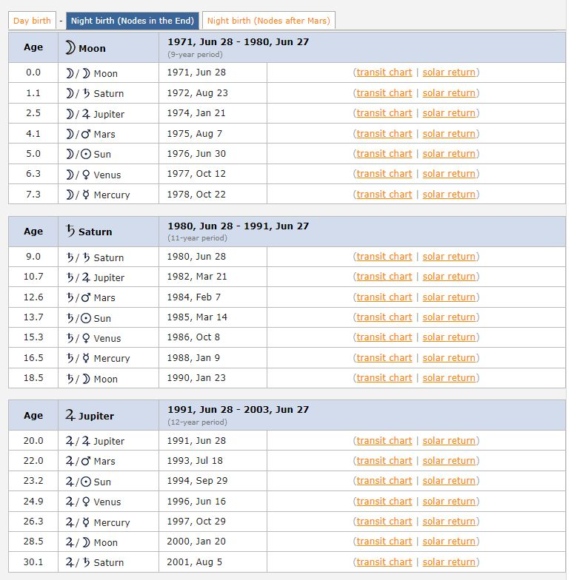The image size is (577, 580).
Task: Click the Saturn/Moon symbols in age 18.5 row
Action: (x=78, y=378)
